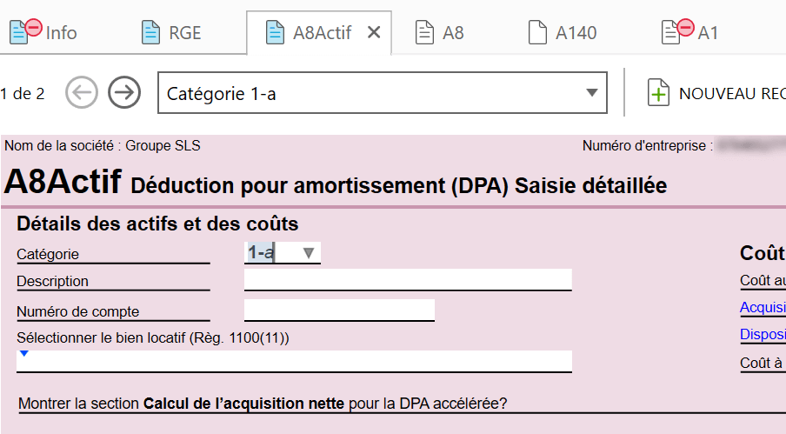The width and height of the screenshot is (786, 434).
Task: Click the blank A140 tab icon
Action: tap(538, 32)
